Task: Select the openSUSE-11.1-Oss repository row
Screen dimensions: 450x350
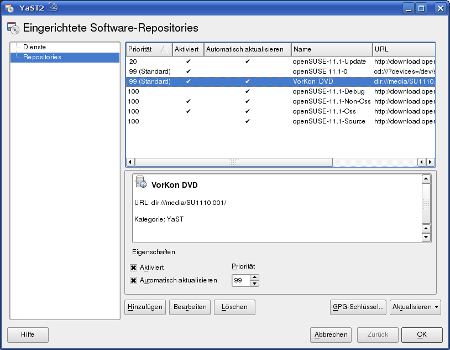Action: point(281,111)
